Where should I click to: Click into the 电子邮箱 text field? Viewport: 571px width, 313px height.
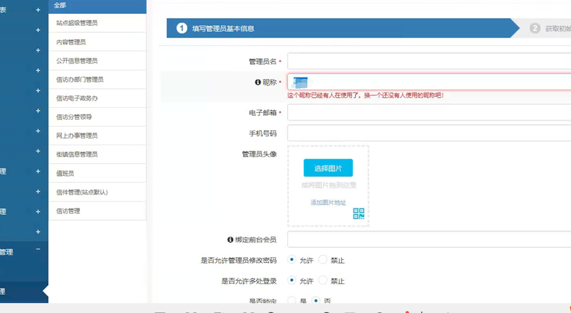[428, 113]
